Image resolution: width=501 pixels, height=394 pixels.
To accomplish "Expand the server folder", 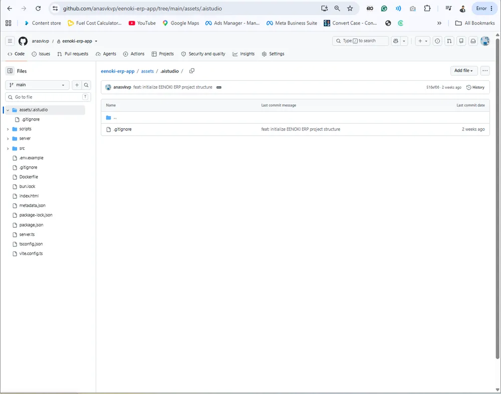I will [8, 139].
